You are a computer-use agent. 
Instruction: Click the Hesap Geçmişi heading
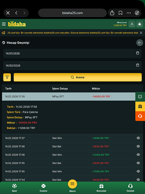18,43
